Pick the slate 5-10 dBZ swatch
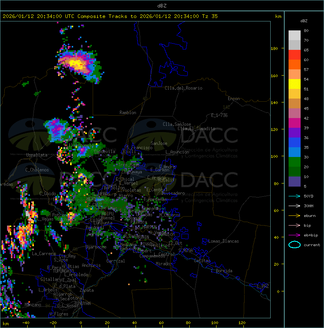 coord(294,182)
